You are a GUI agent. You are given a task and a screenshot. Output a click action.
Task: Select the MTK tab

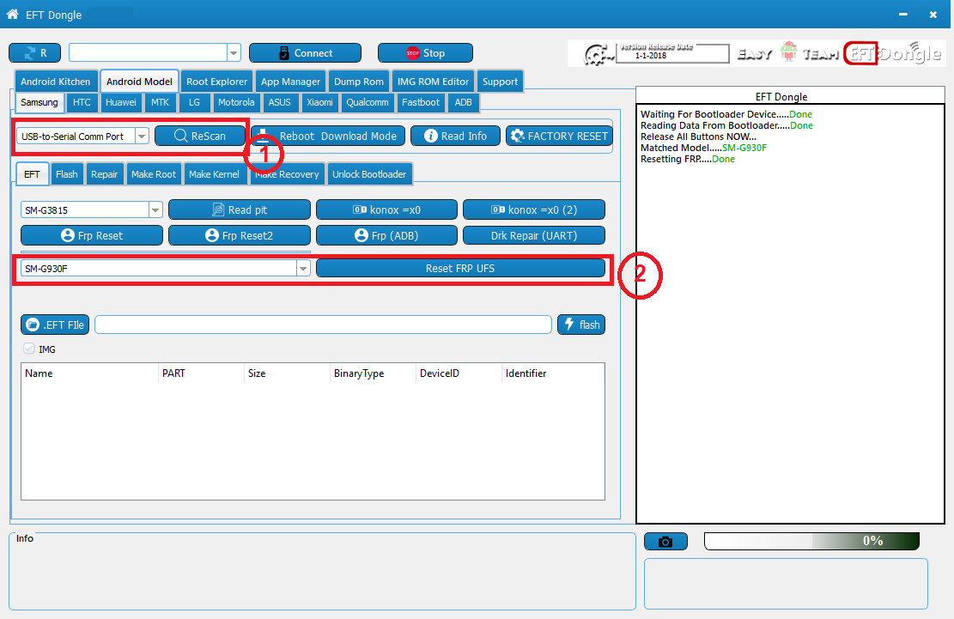tap(160, 102)
